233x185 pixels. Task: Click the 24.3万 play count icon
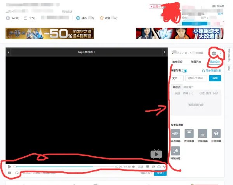coord(8,18)
